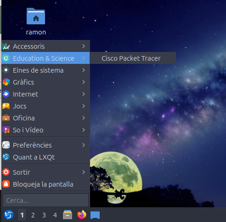Click the So i Vídeo media icon
Viewport: 226px width, 222px height.
click(x=6, y=130)
